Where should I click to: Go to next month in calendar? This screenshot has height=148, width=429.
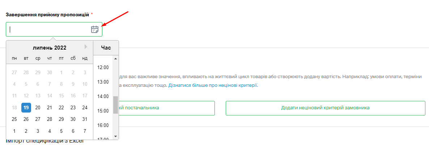86,47
